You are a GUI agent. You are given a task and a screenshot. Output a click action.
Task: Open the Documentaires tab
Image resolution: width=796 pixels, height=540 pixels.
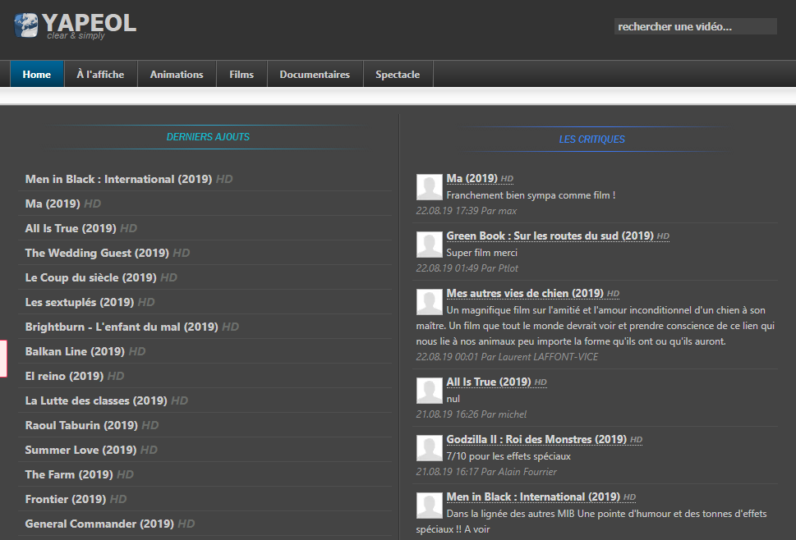click(x=315, y=74)
